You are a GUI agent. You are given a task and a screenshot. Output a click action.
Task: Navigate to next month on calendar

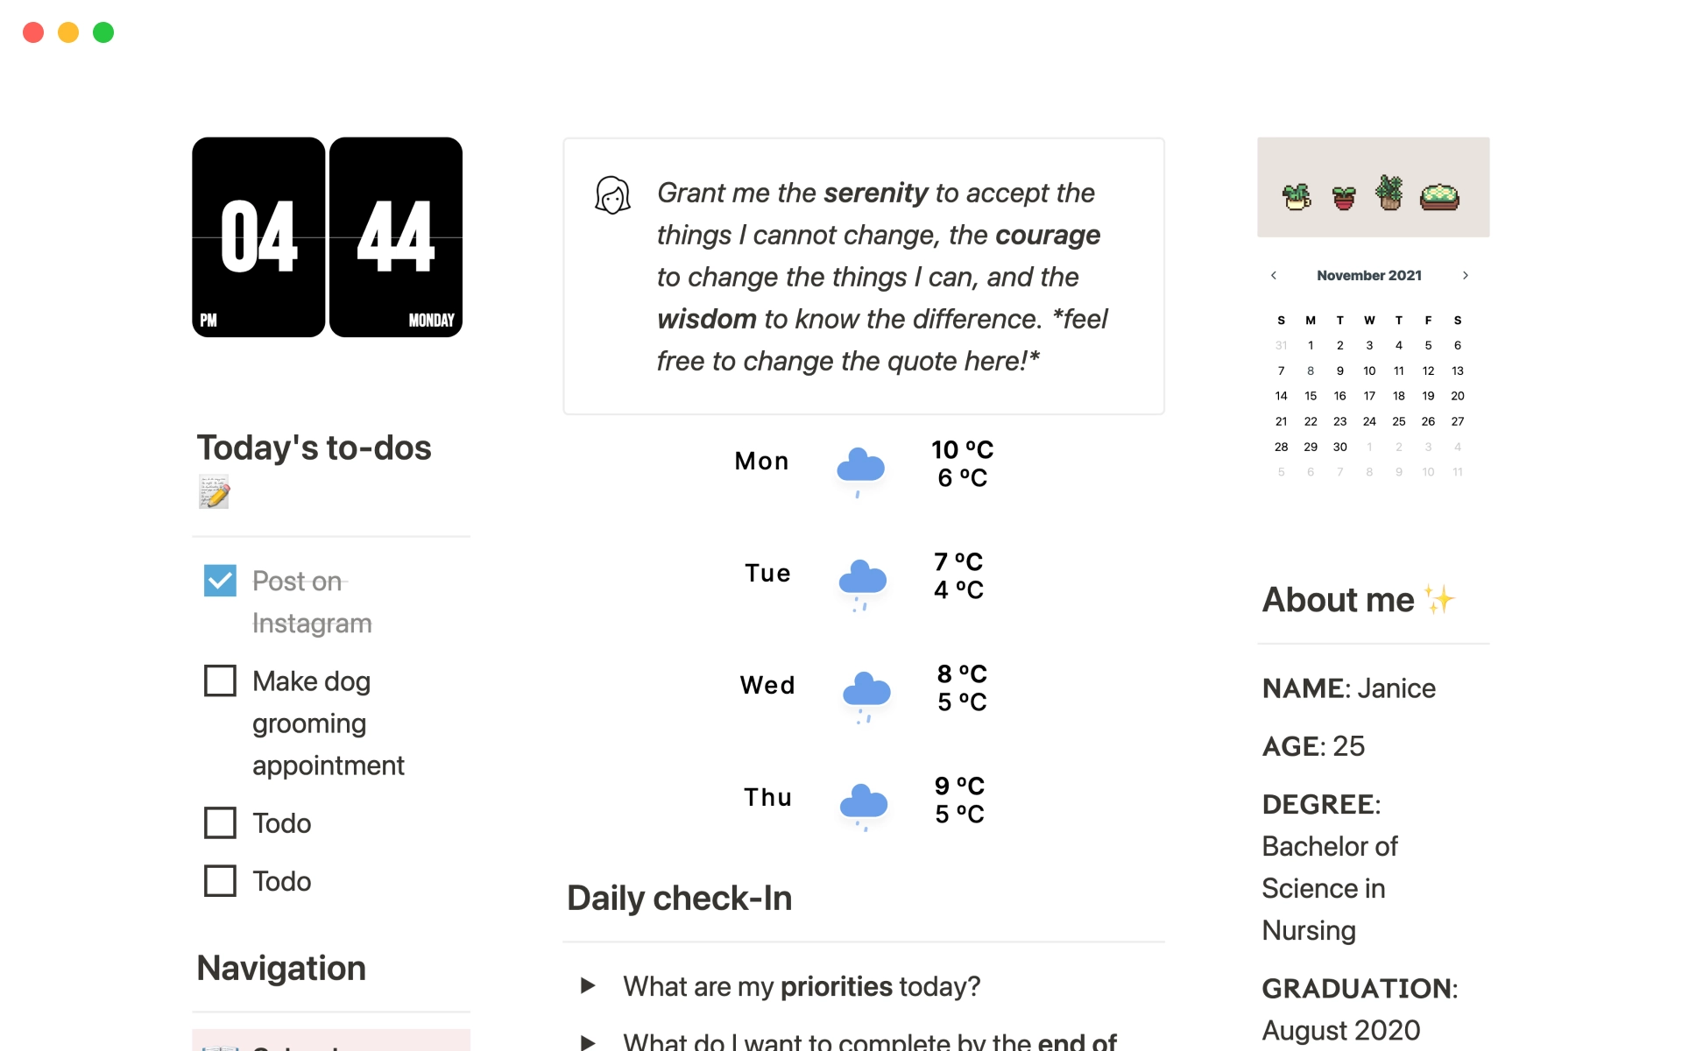1466,275
